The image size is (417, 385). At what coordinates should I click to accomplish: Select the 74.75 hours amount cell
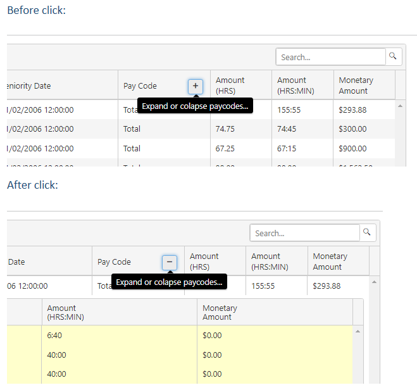pos(225,129)
